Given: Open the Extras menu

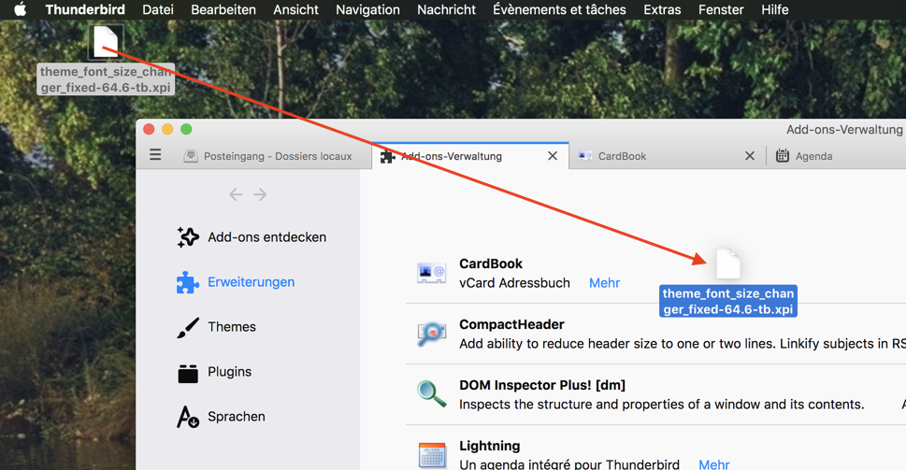Looking at the screenshot, I should click(x=662, y=10).
